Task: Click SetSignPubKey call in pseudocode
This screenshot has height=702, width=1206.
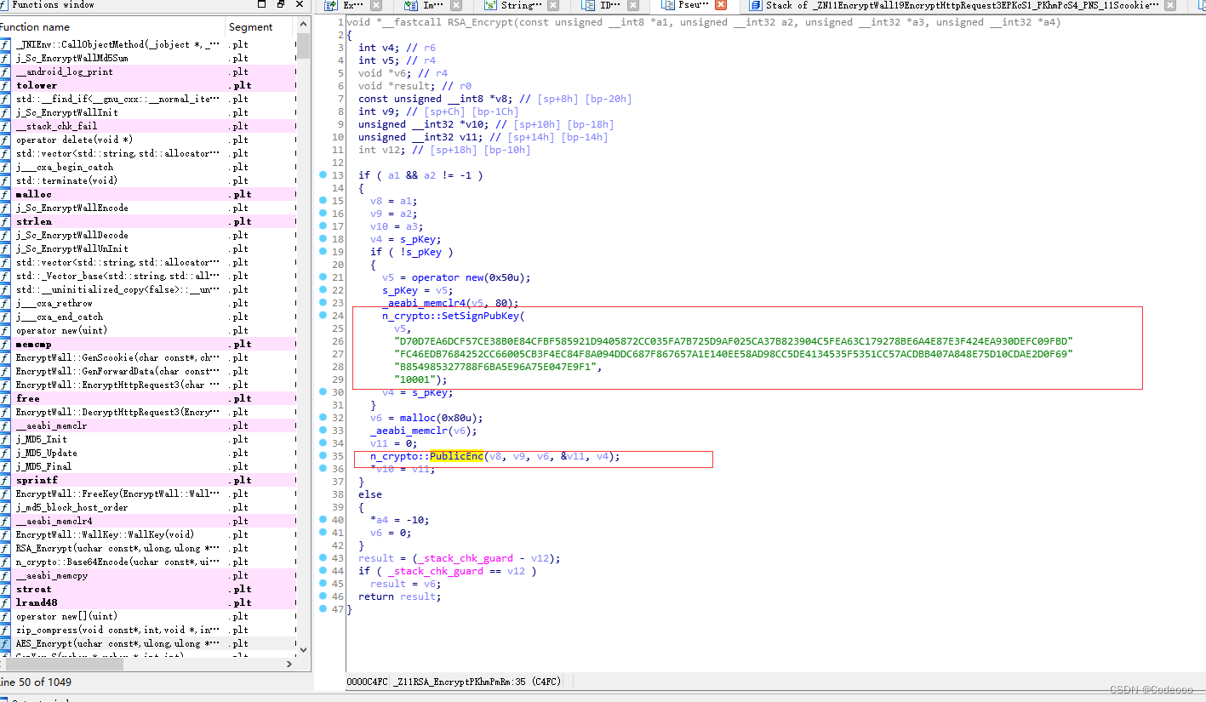Action: coord(454,316)
